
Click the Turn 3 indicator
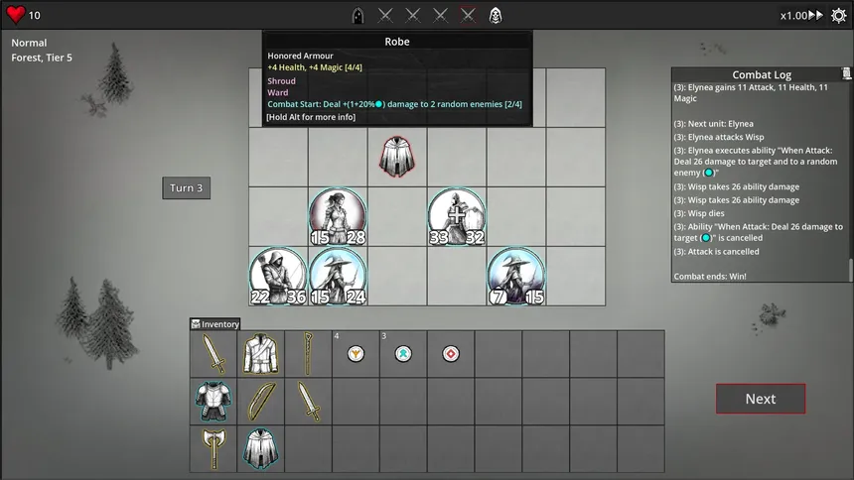[187, 187]
